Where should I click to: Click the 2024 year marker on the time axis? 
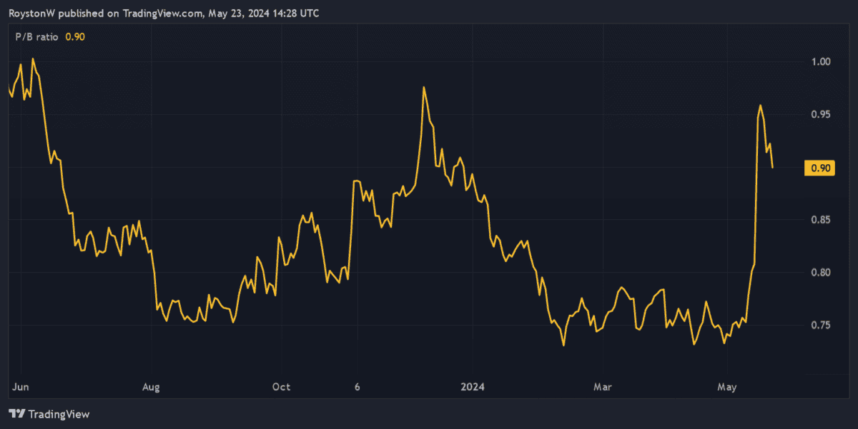point(472,387)
